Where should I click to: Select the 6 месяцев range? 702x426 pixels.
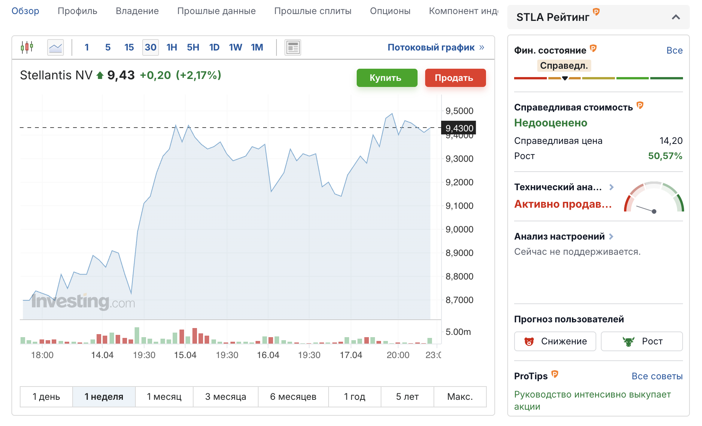pyautogui.click(x=293, y=397)
